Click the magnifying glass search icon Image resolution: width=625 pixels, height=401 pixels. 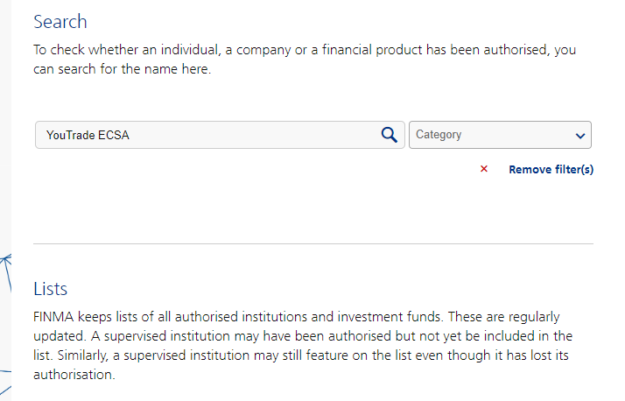pyautogui.click(x=390, y=135)
